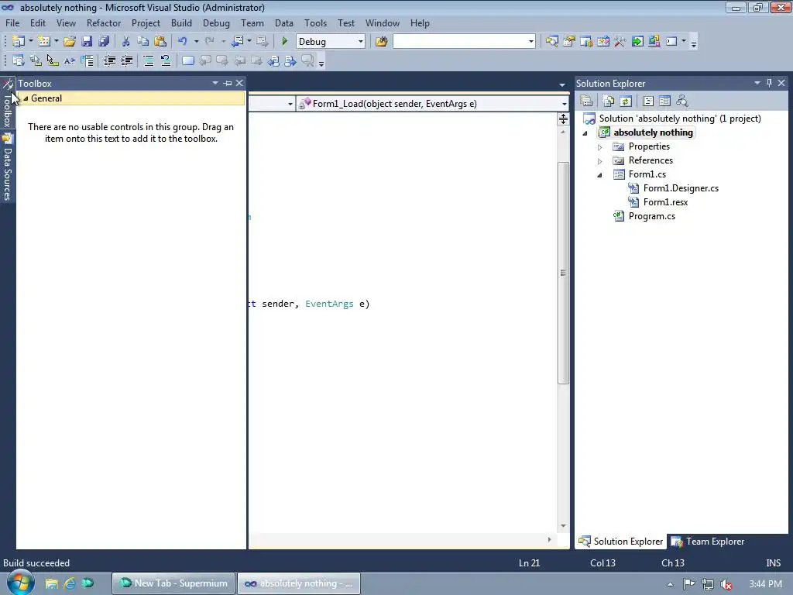Click the Save All icon

pyautogui.click(x=104, y=42)
